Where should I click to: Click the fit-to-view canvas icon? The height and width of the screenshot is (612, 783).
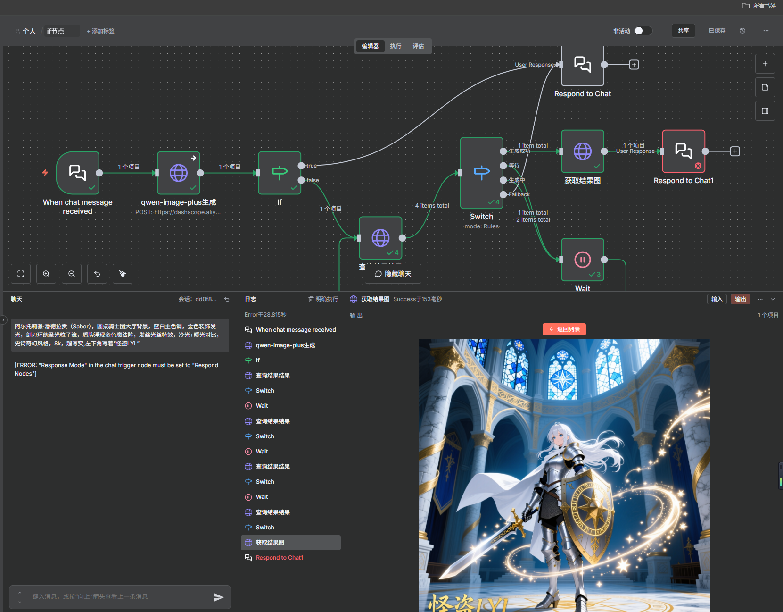(21, 274)
